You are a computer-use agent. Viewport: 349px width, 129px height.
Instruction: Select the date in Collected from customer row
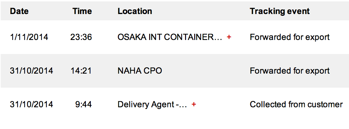[31, 104]
